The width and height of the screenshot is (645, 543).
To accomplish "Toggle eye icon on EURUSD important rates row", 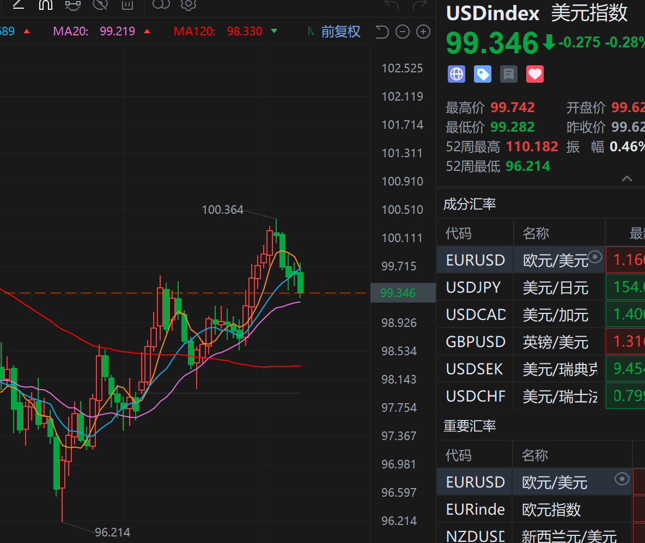I will (x=621, y=479).
